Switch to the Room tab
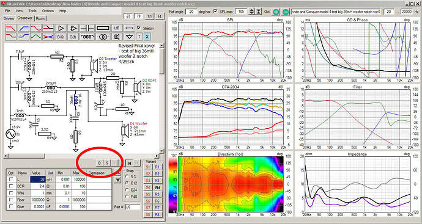 (x=41, y=18)
